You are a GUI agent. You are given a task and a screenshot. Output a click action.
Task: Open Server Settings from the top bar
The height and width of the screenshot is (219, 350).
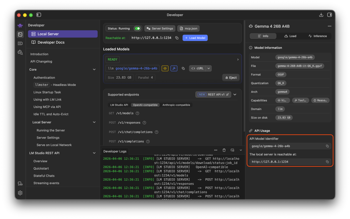tap(159, 28)
